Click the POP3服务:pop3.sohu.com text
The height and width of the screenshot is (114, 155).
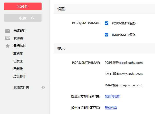tap(124, 63)
